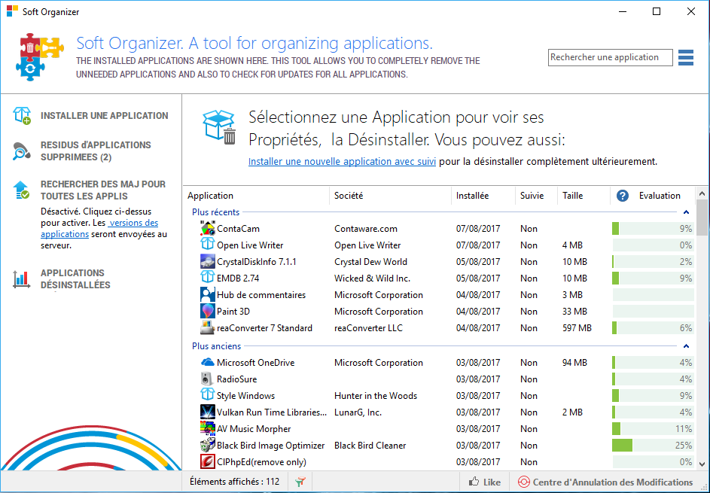Open Centre d'Annulation des Modifications

coord(613,482)
